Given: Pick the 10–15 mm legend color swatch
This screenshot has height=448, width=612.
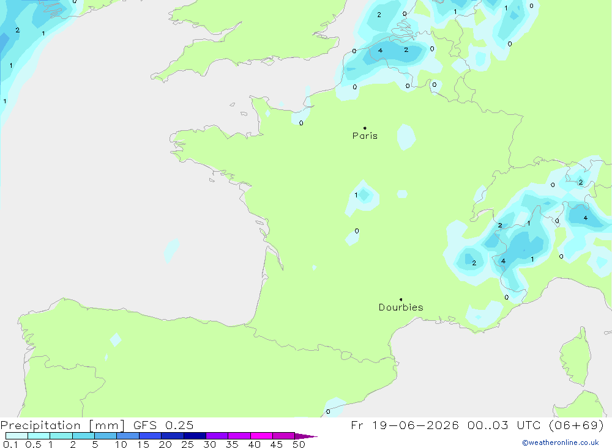Looking at the screenshot, I should pyautogui.click(x=128, y=436).
